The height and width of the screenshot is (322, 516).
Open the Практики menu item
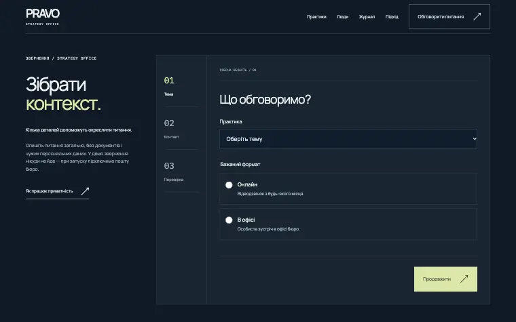click(x=316, y=17)
